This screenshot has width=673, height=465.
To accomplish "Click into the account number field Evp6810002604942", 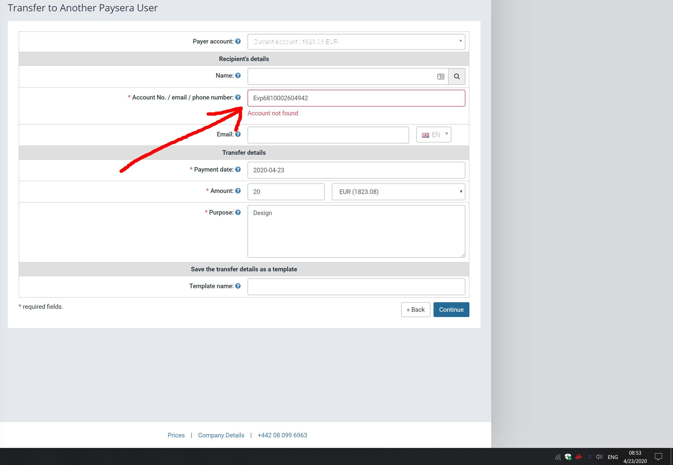I will [356, 98].
